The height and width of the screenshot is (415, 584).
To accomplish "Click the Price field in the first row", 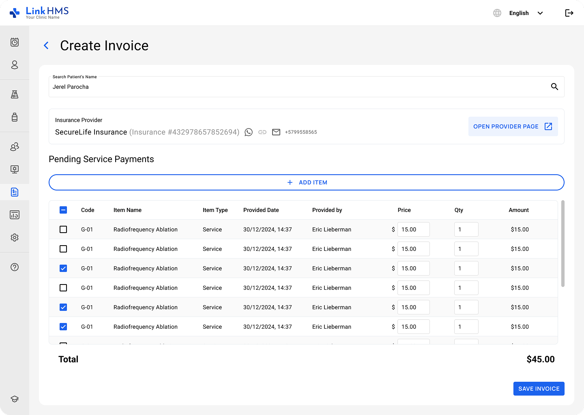I will click(413, 229).
